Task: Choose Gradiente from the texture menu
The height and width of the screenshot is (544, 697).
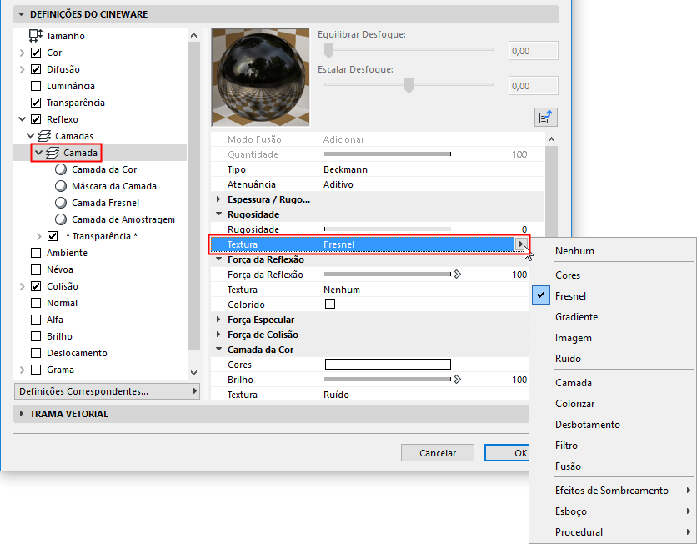Action: [x=576, y=316]
